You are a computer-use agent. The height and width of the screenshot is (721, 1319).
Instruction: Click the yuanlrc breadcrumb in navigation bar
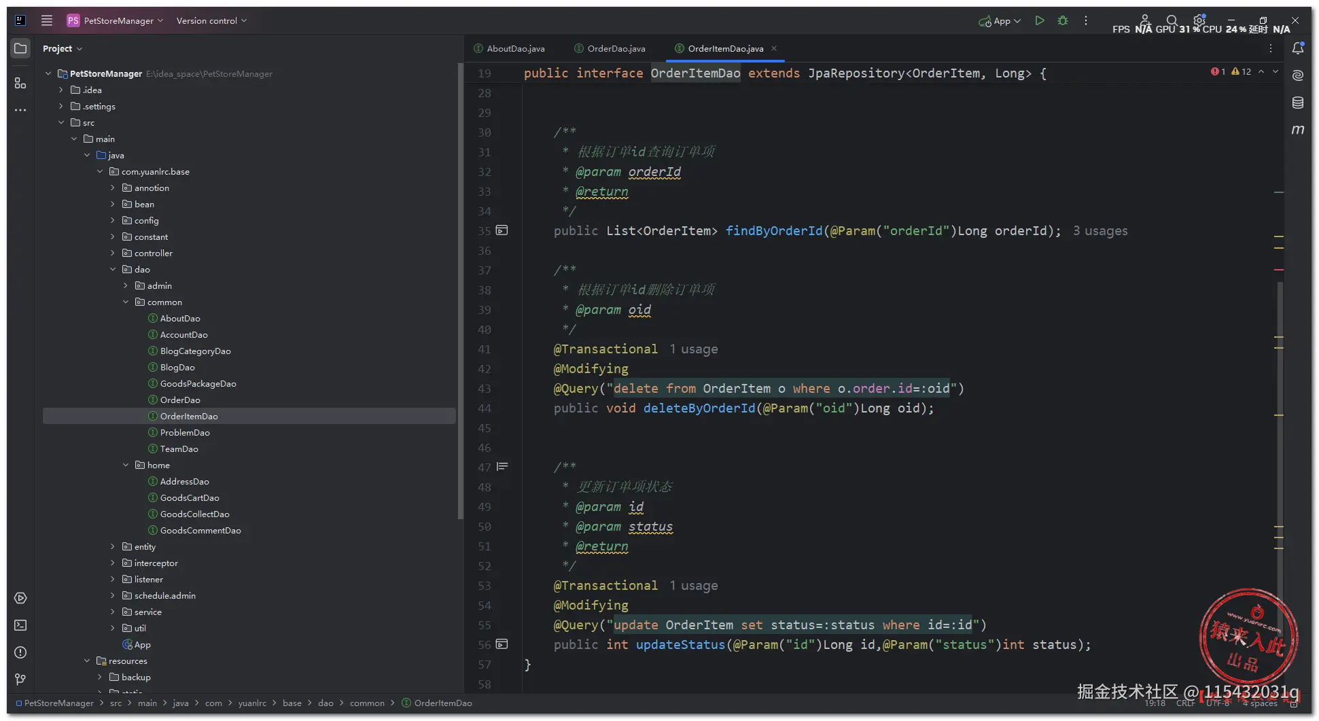[252, 703]
